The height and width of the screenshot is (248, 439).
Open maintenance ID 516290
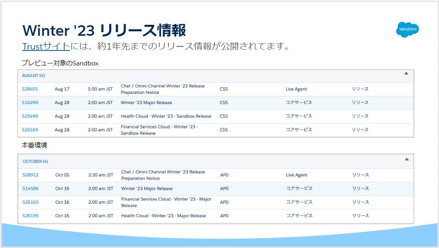(30, 102)
